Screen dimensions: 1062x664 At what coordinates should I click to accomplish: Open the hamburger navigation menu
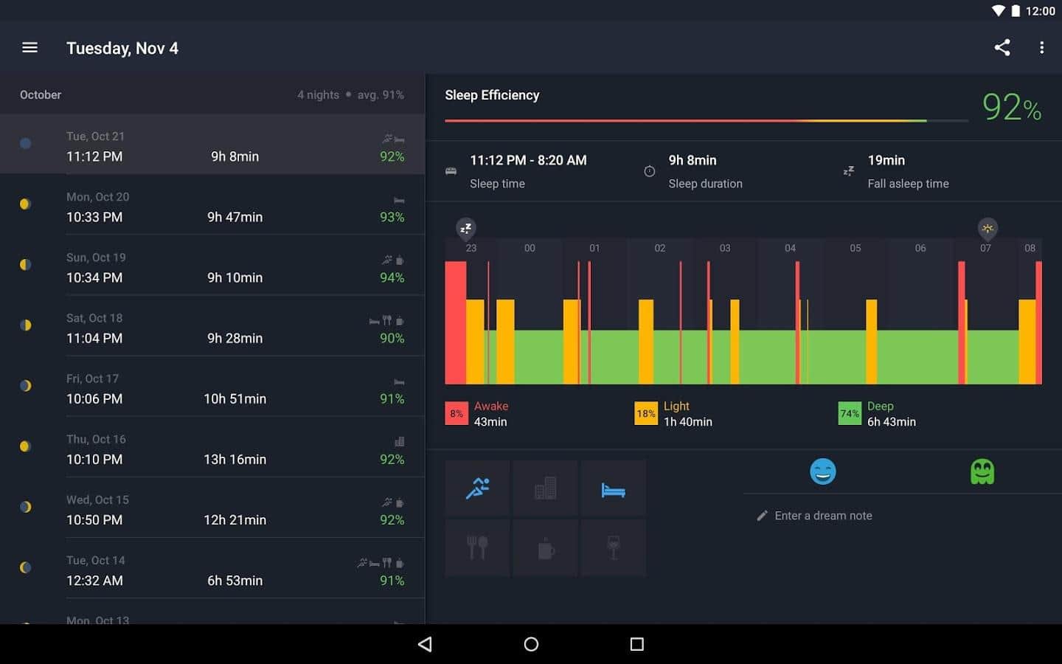29,48
